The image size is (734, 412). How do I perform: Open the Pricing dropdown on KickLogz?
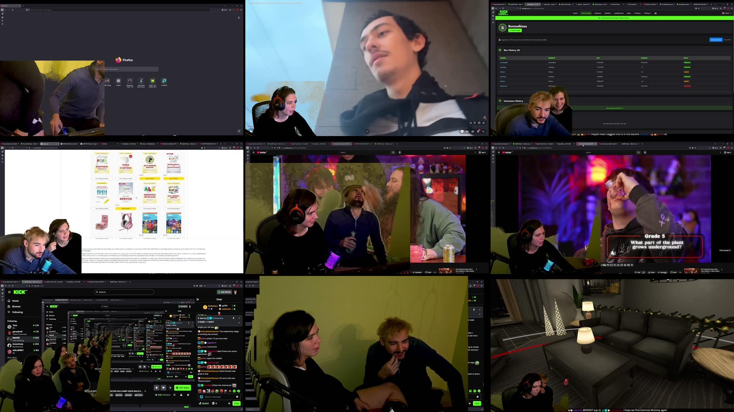[647, 13]
